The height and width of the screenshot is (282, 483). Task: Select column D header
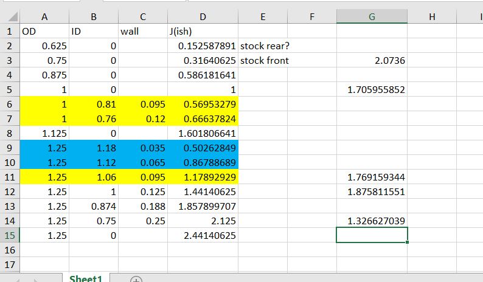[x=203, y=18]
